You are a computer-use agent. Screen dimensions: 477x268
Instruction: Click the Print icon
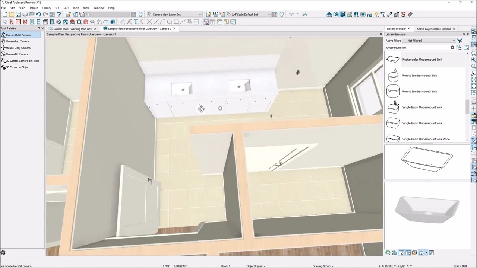[x=25, y=15]
